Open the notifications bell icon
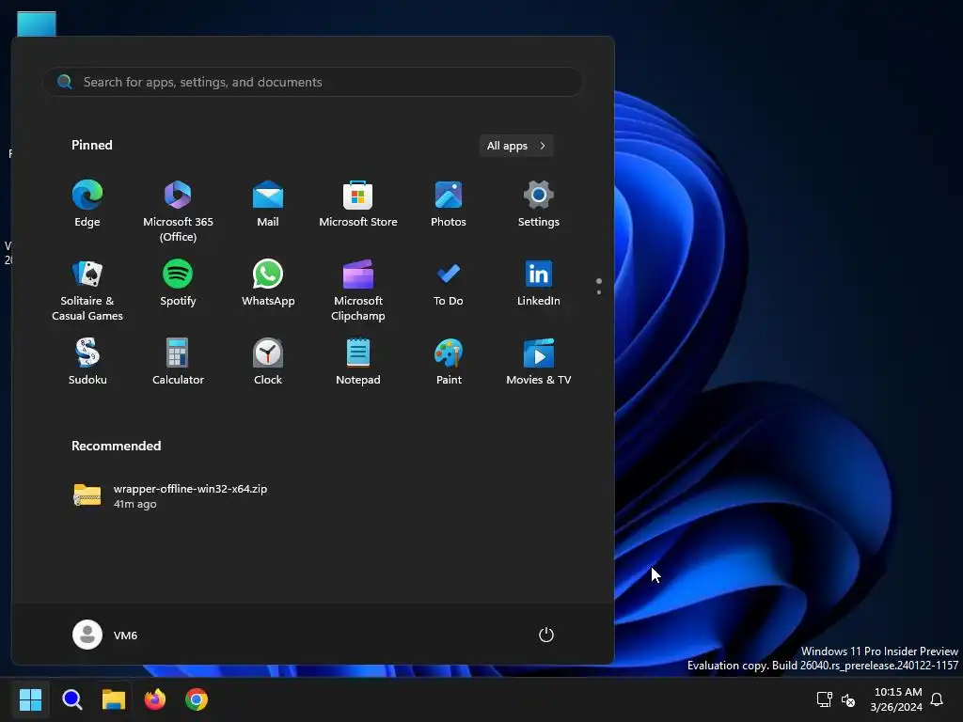Viewport: 963px width, 722px height. pyautogui.click(x=937, y=699)
